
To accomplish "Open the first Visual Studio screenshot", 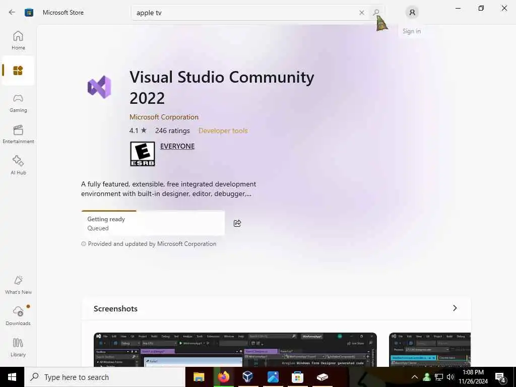I will tap(235, 350).
